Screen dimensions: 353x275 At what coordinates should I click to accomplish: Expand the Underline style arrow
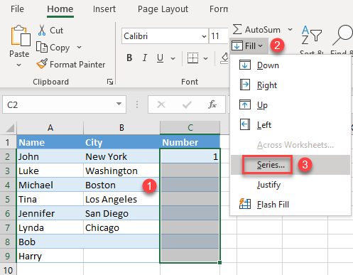(173, 58)
